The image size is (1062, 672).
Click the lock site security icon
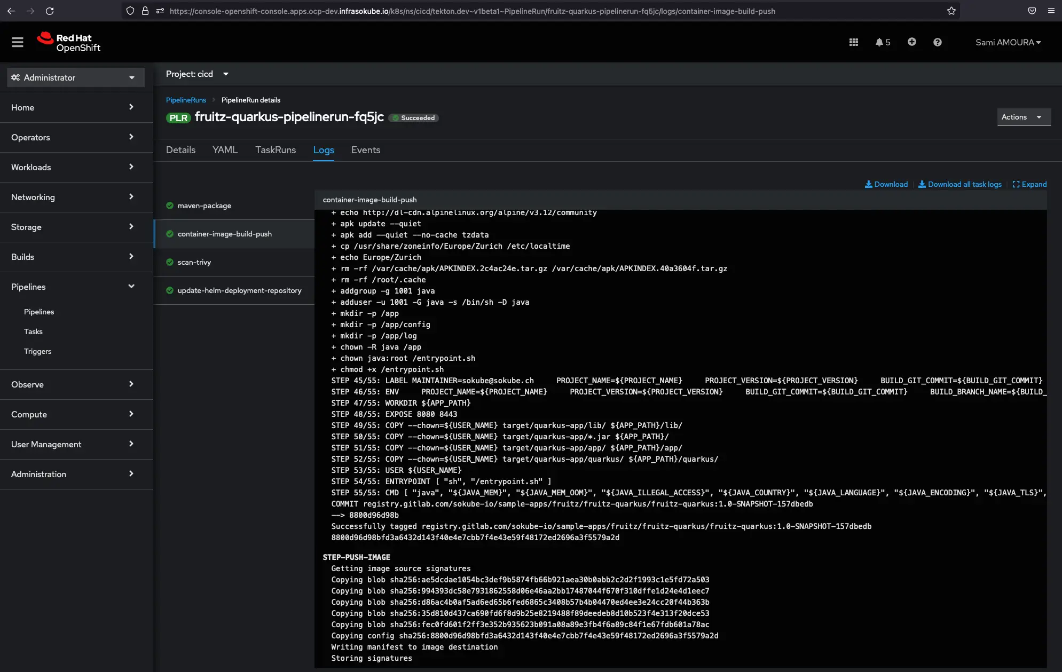[x=145, y=11]
